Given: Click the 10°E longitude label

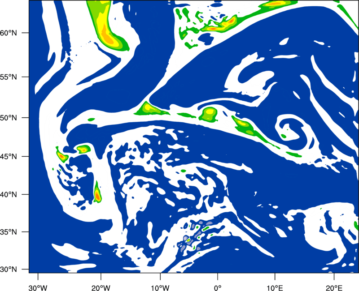Looking at the screenshot, I should (x=275, y=288).
